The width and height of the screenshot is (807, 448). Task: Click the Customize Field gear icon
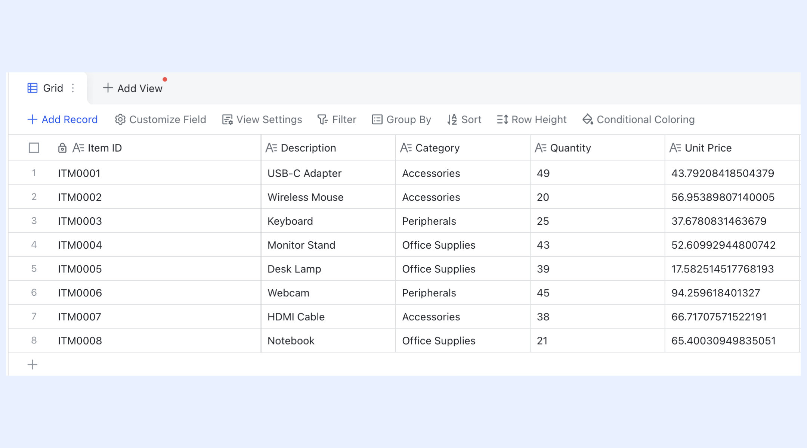pos(120,119)
